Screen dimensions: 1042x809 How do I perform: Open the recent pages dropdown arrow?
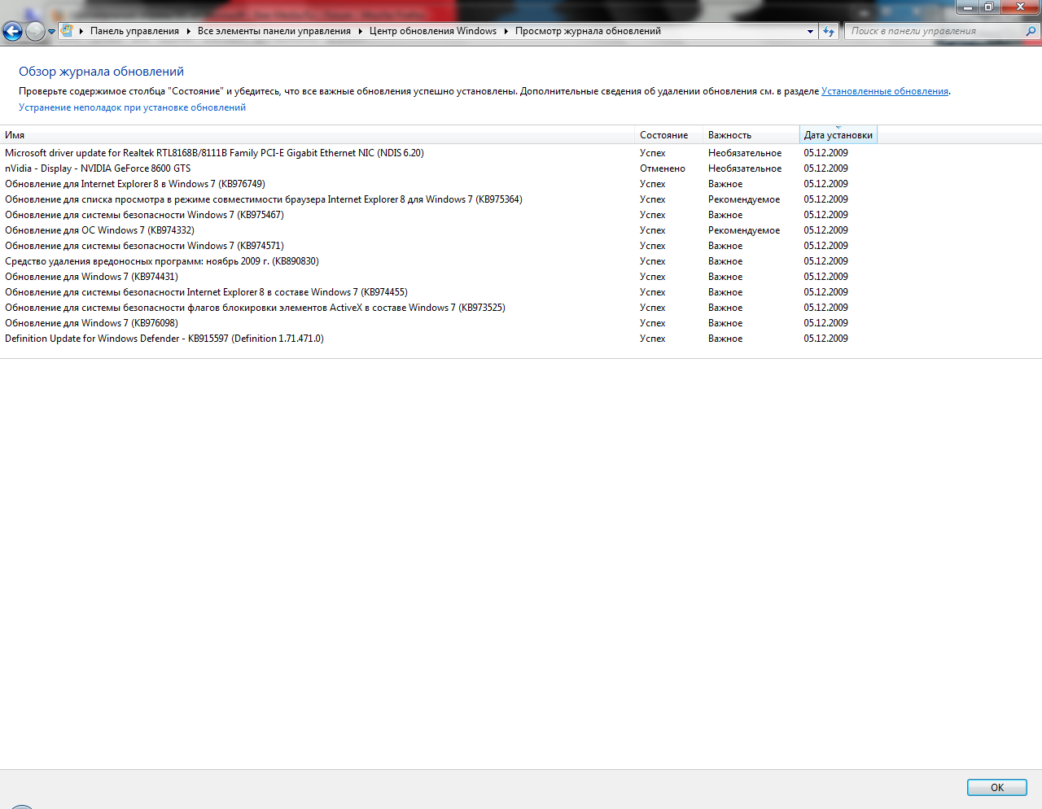51,32
